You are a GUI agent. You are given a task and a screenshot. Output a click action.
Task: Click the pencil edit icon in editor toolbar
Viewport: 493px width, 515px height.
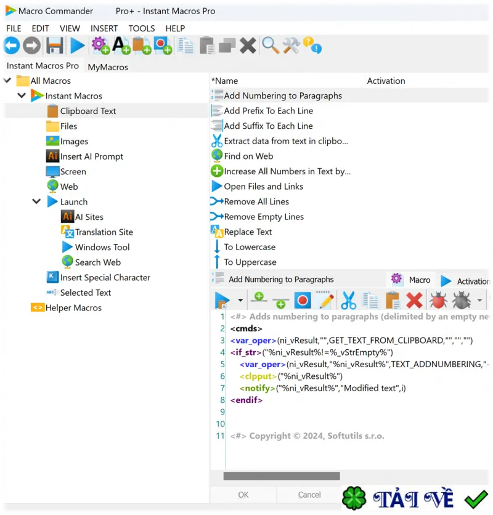click(325, 300)
